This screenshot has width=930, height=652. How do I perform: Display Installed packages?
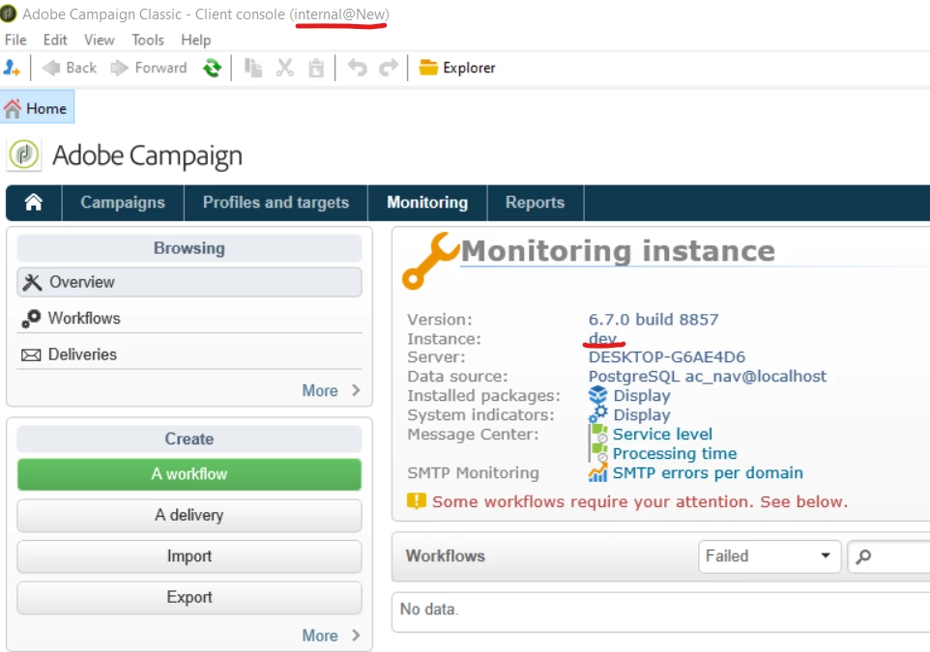point(642,396)
